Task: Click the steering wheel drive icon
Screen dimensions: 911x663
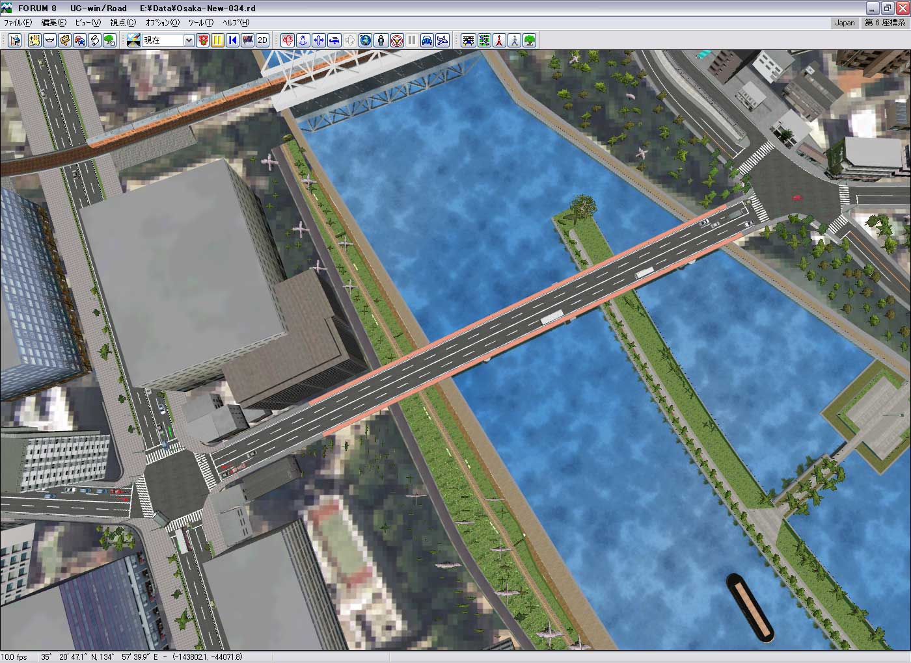Action: point(396,40)
